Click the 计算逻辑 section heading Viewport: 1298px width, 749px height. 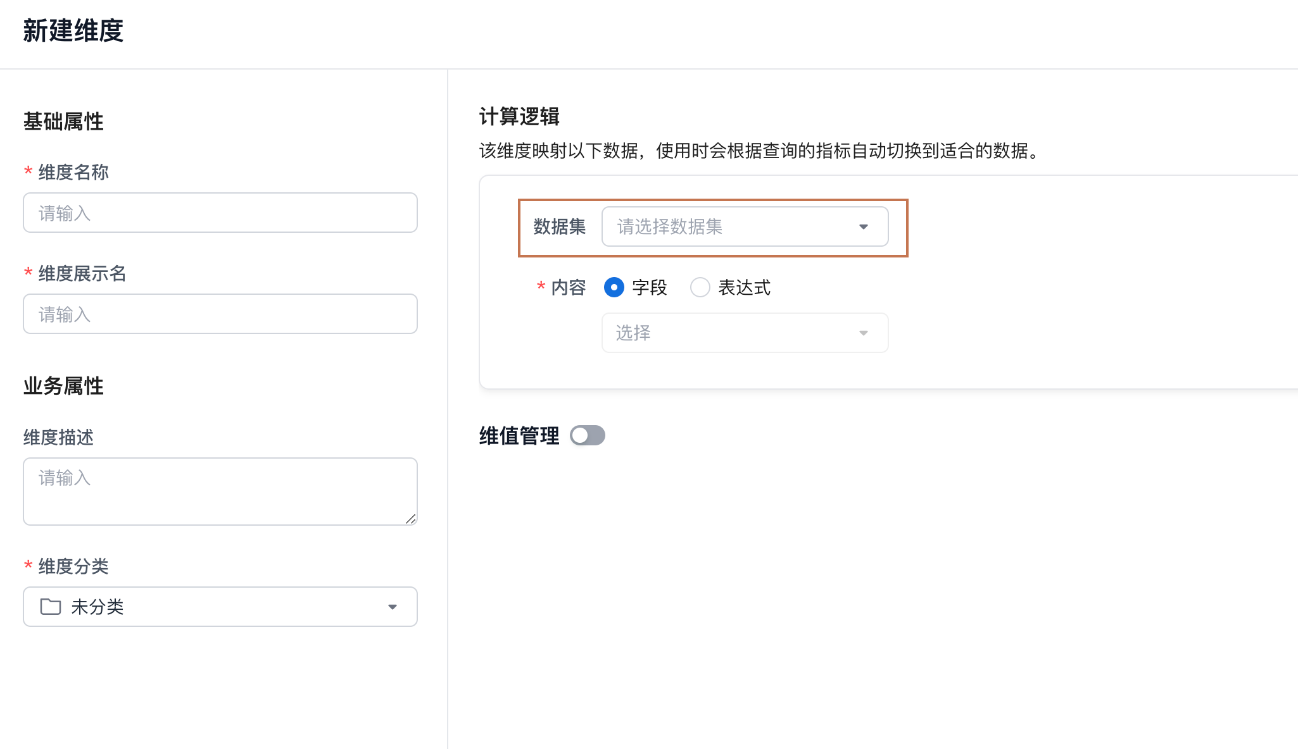coord(519,116)
